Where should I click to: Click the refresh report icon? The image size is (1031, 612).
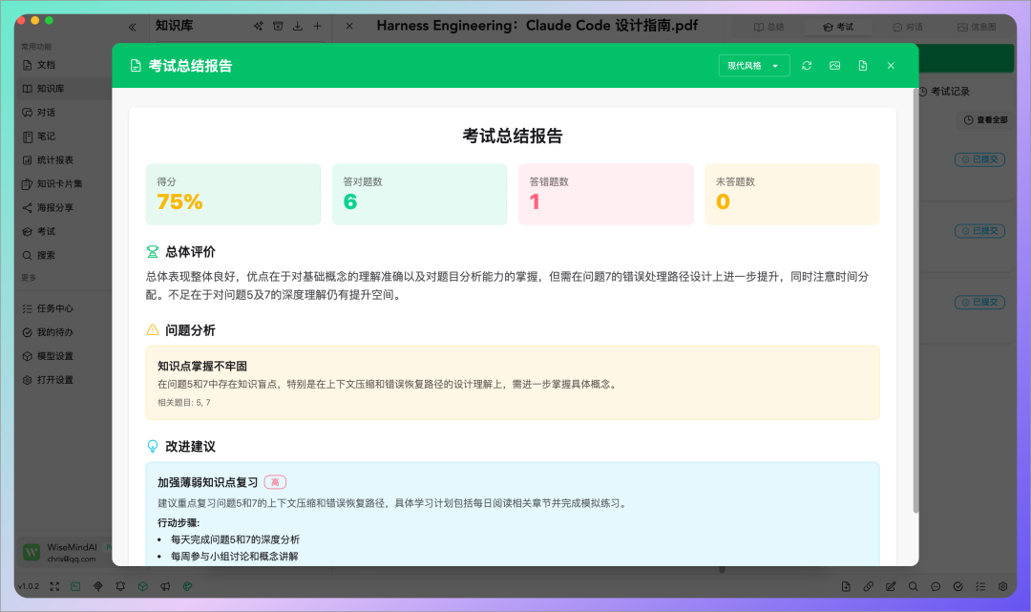pyautogui.click(x=807, y=66)
